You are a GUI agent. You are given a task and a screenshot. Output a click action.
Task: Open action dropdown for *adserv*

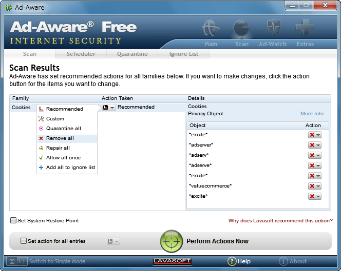coord(314,155)
